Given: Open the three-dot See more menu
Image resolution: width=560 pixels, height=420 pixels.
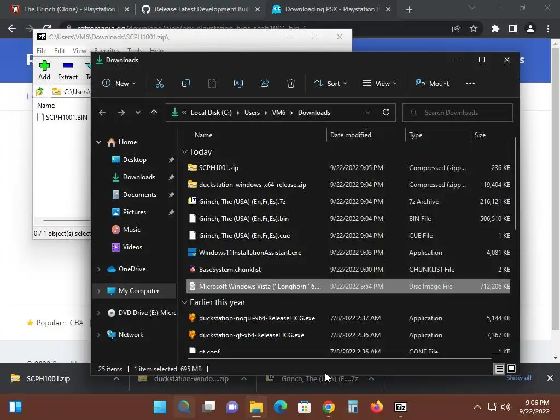Looking at the screenshot, I should [x=470, y=83].
